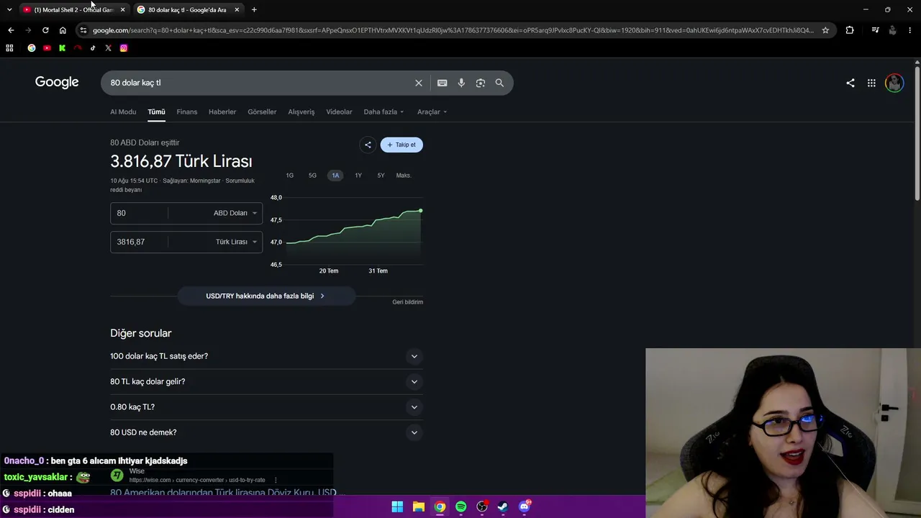Open the Google account profile picture
This screenshot has height=518, width=921.
point(894,83)
